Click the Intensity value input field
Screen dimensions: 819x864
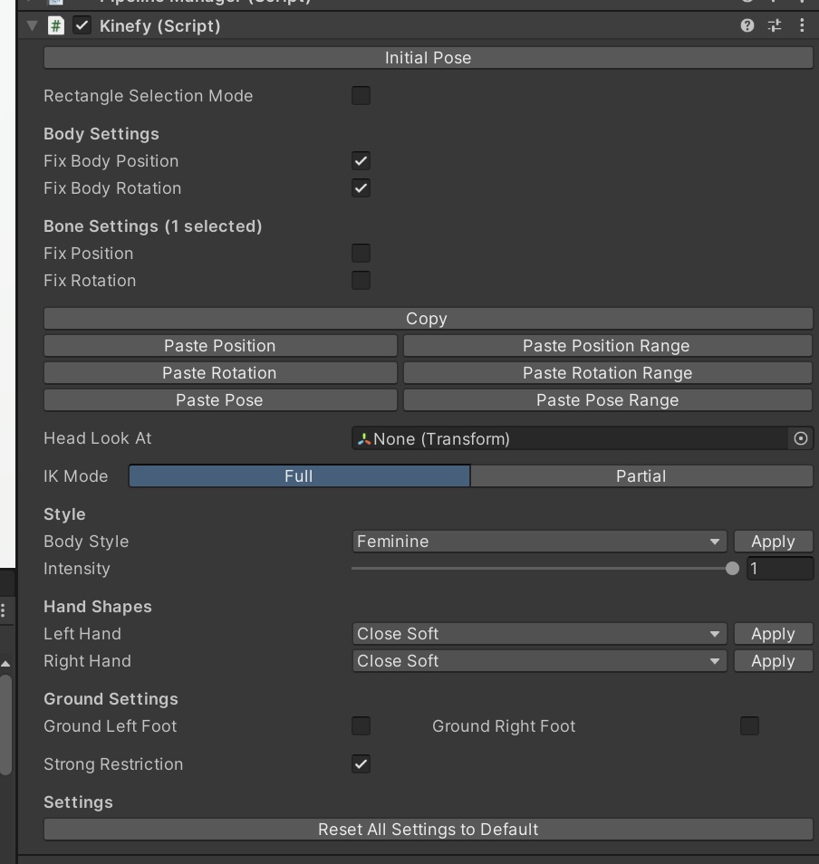(779, 569)
